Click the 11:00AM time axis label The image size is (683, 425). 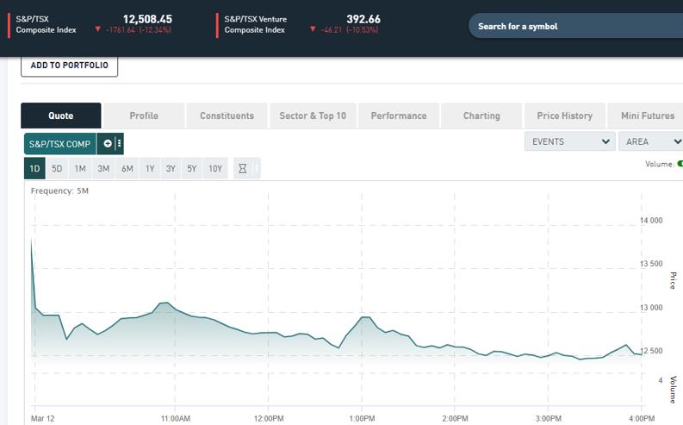click(176, 418)
